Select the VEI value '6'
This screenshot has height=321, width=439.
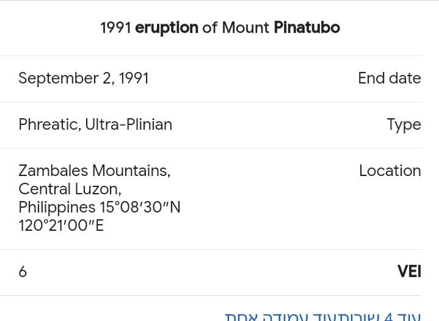23,272
